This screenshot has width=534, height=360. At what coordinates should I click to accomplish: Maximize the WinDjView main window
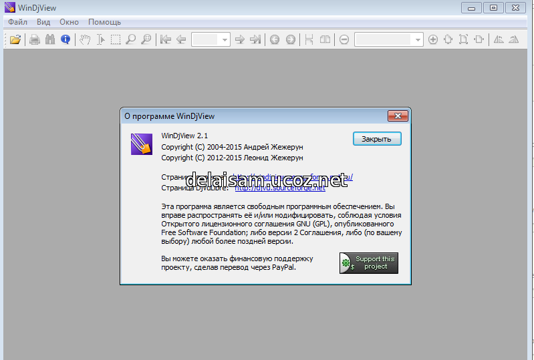click(x=493, y=8)
